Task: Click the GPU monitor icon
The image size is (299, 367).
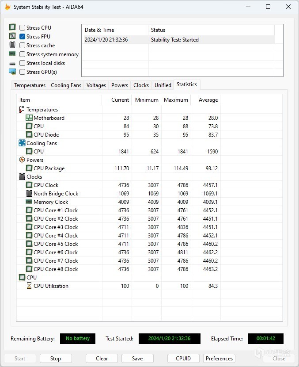Action: point(12,72)
